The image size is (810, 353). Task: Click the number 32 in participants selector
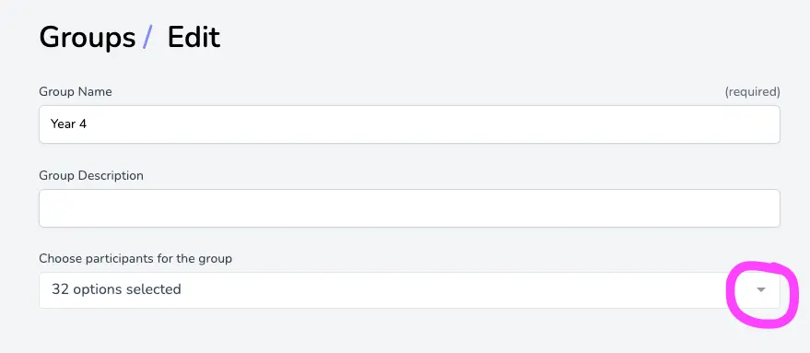coord(60,289)
